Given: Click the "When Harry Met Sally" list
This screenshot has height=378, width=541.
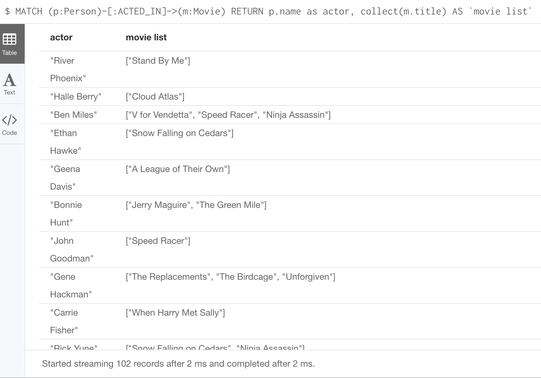Looking at the screenshot, I should pyautogui.click(x=175, y=312).
